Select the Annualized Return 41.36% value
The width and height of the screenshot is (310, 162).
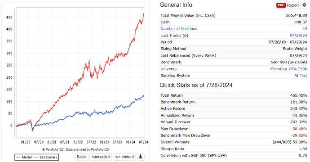coord(300,116)
